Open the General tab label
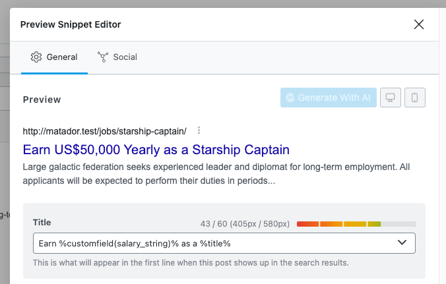Image resolution: width=446 pixels, height=284 pixels. (62, 57)
